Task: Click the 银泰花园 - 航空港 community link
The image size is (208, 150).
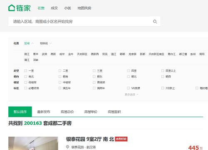Action: (84, 147)
